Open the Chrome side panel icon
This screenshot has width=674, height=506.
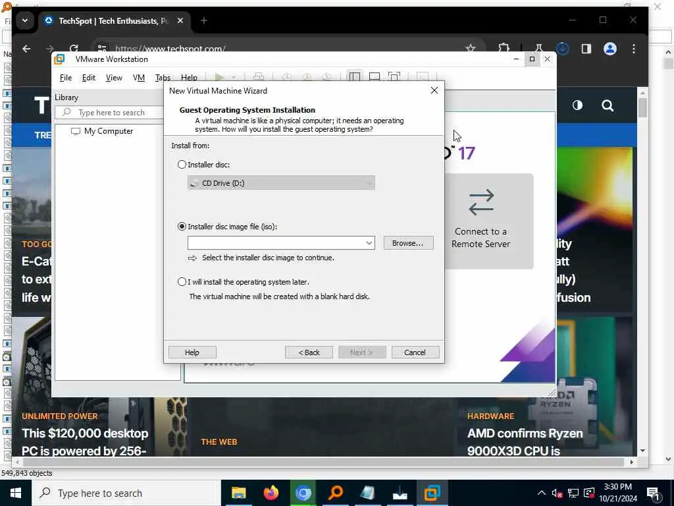pyautogui.click(x=586, y=49)
